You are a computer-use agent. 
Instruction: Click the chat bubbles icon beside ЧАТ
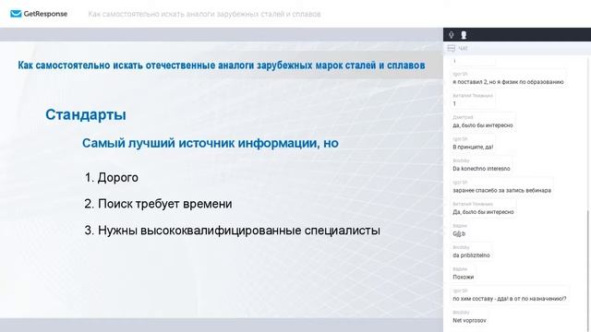(x=451, y=49)
